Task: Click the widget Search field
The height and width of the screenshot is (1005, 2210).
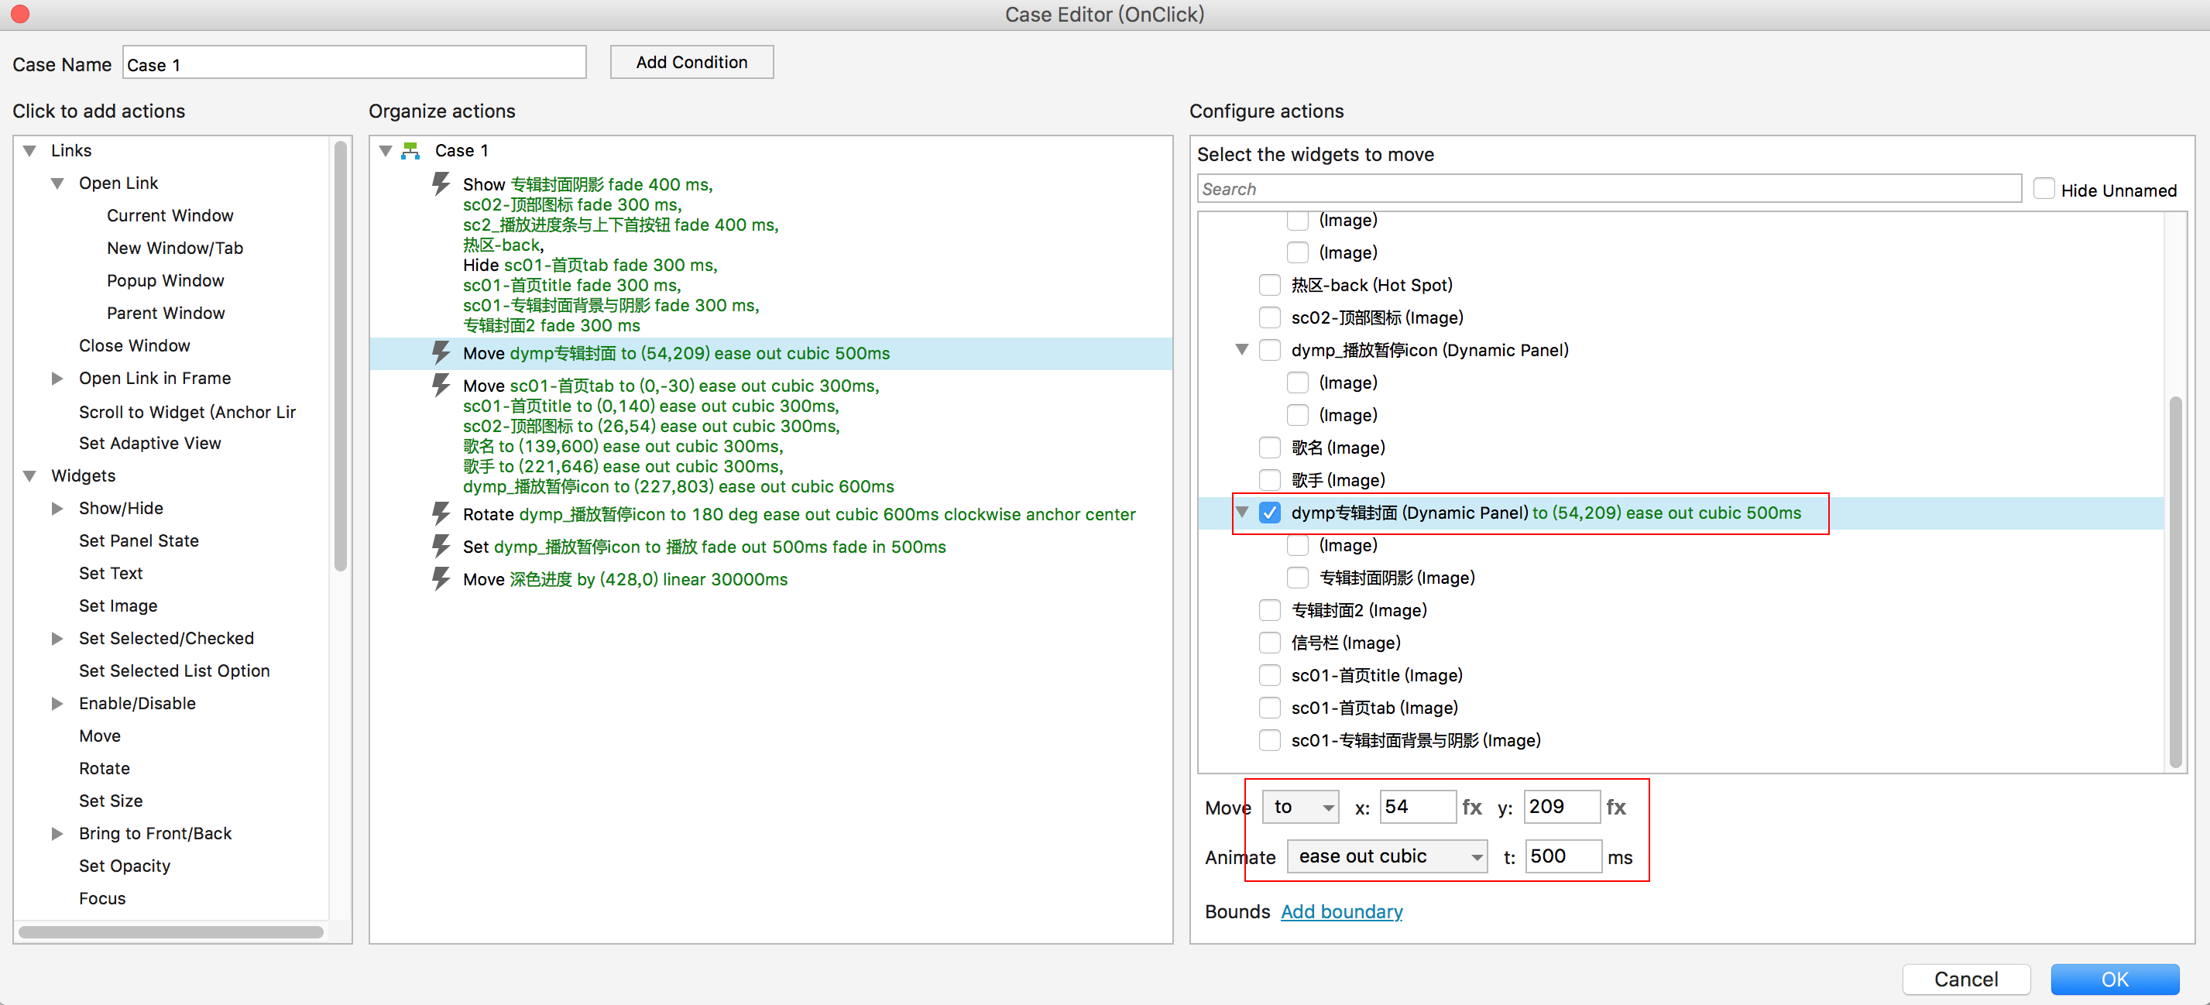Action: tap(1608, 189)
